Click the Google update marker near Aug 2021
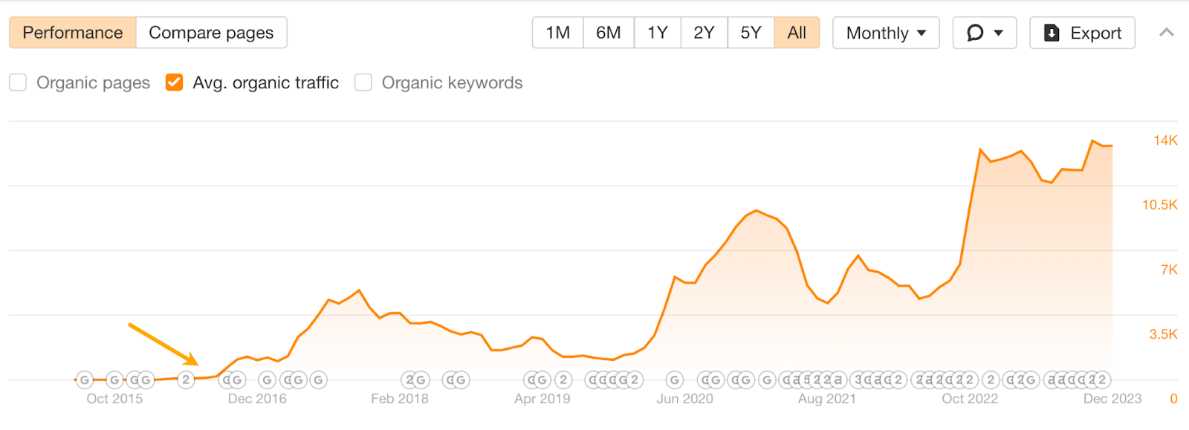The image size is (1189, 430). (765, 379)
